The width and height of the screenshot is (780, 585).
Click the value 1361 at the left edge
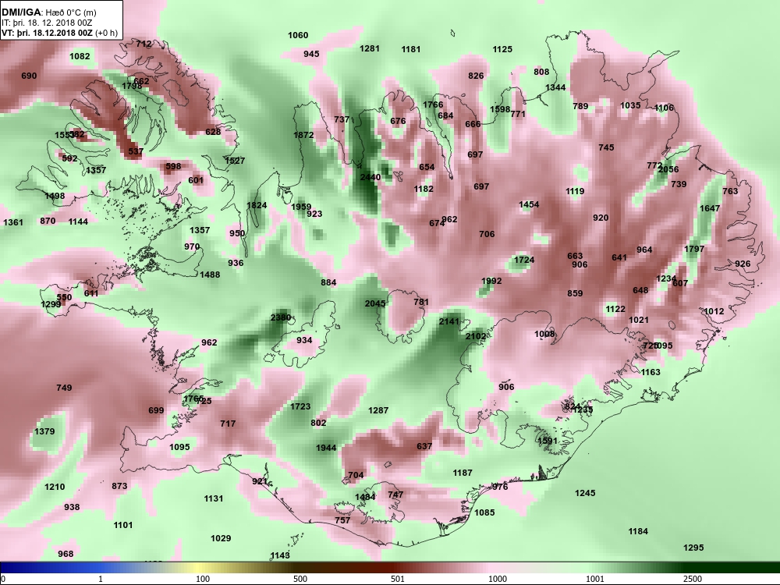click(13, 222)
